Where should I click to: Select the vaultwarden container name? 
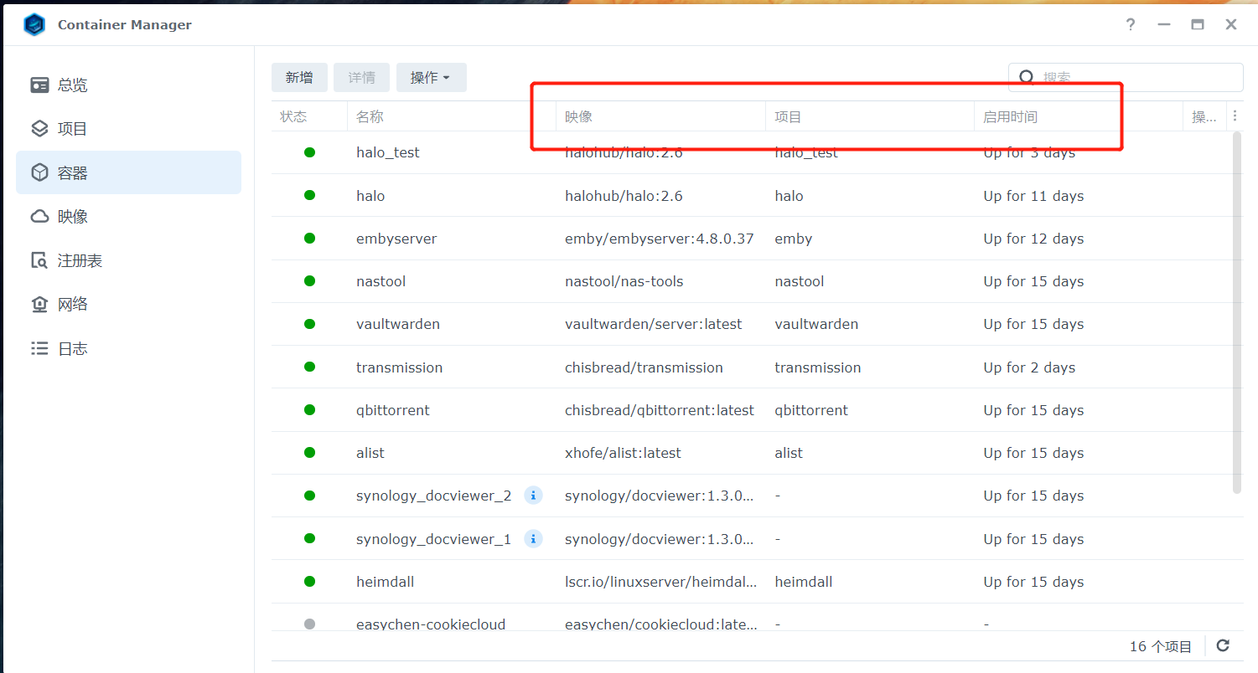(398, 324)
